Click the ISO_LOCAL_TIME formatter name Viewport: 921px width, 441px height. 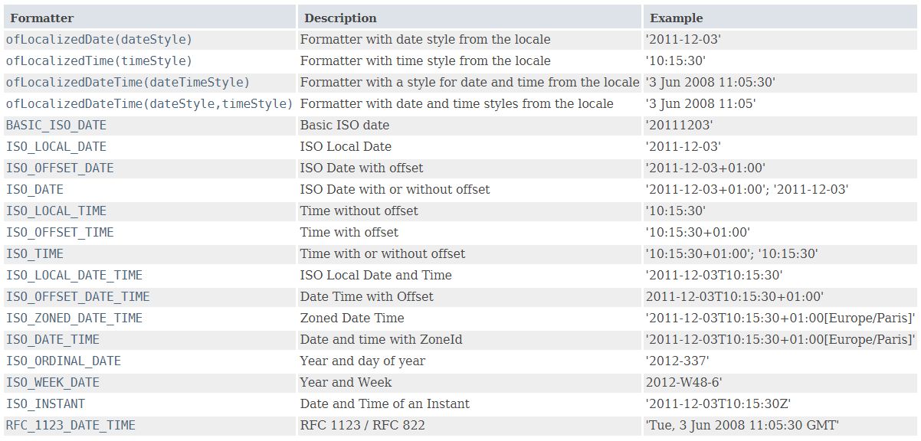point(57,211)
